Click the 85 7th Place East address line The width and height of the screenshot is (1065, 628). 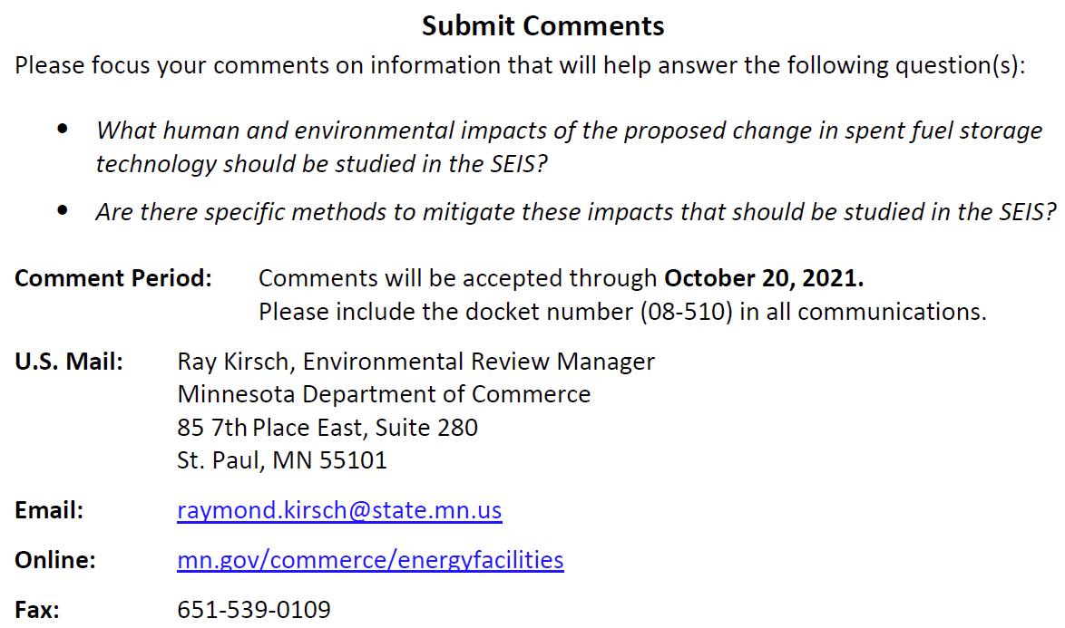[327, 427]
